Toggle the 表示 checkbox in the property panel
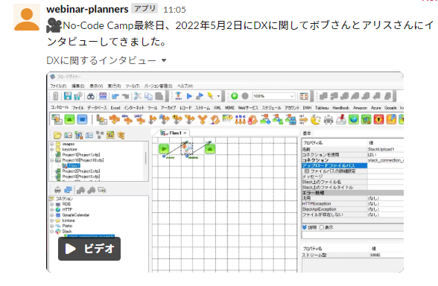This screenshot has width=438, height=286. pos(322,228)
